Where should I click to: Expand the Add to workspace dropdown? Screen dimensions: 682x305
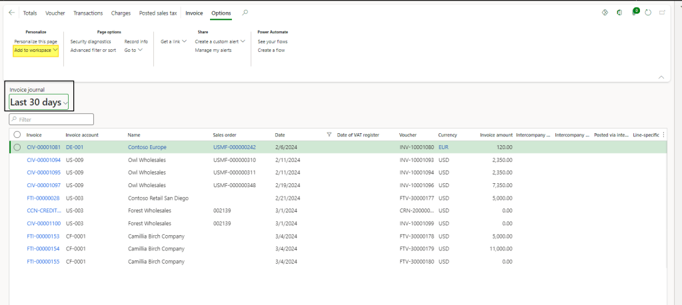36,51
